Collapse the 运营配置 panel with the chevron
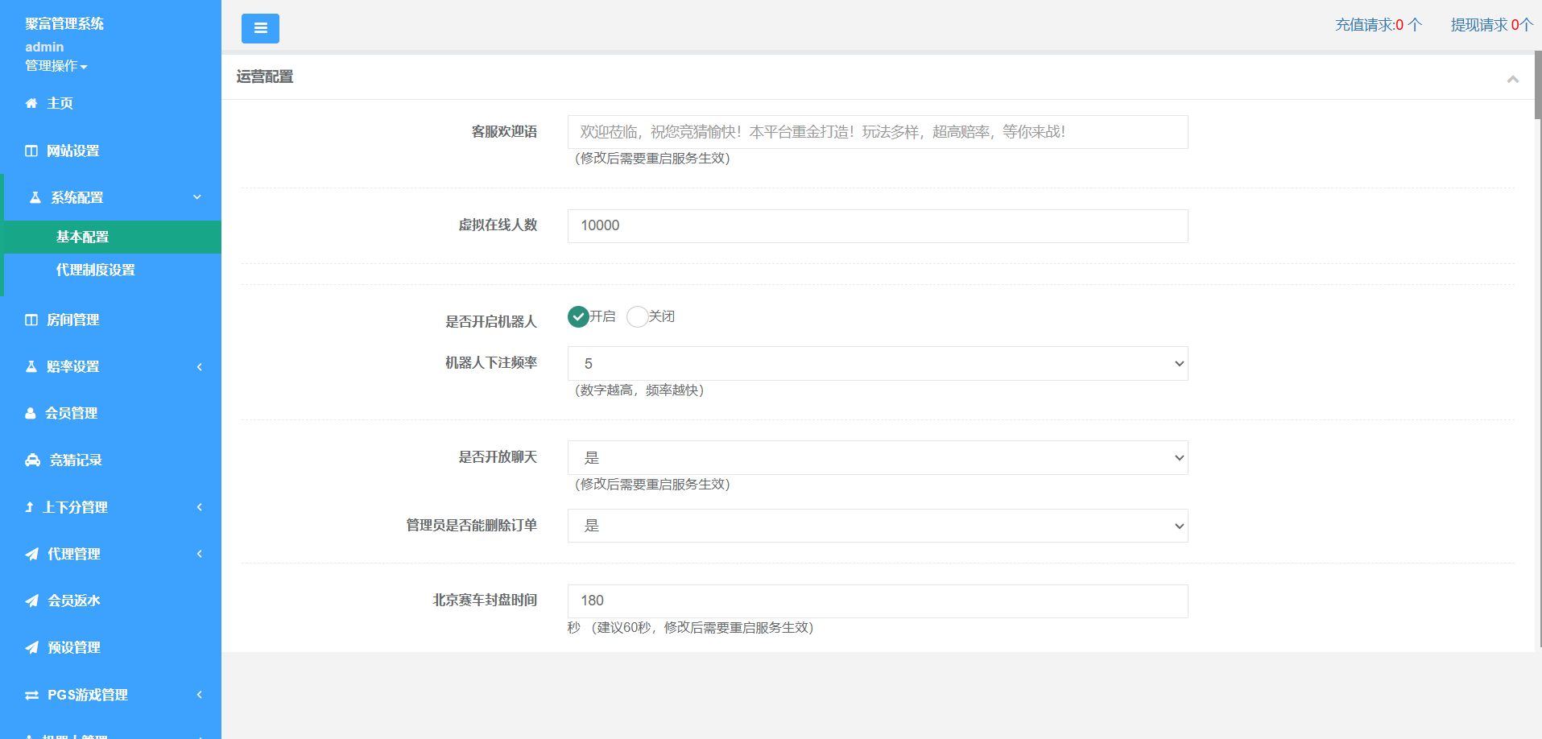 click(1513, 78)
